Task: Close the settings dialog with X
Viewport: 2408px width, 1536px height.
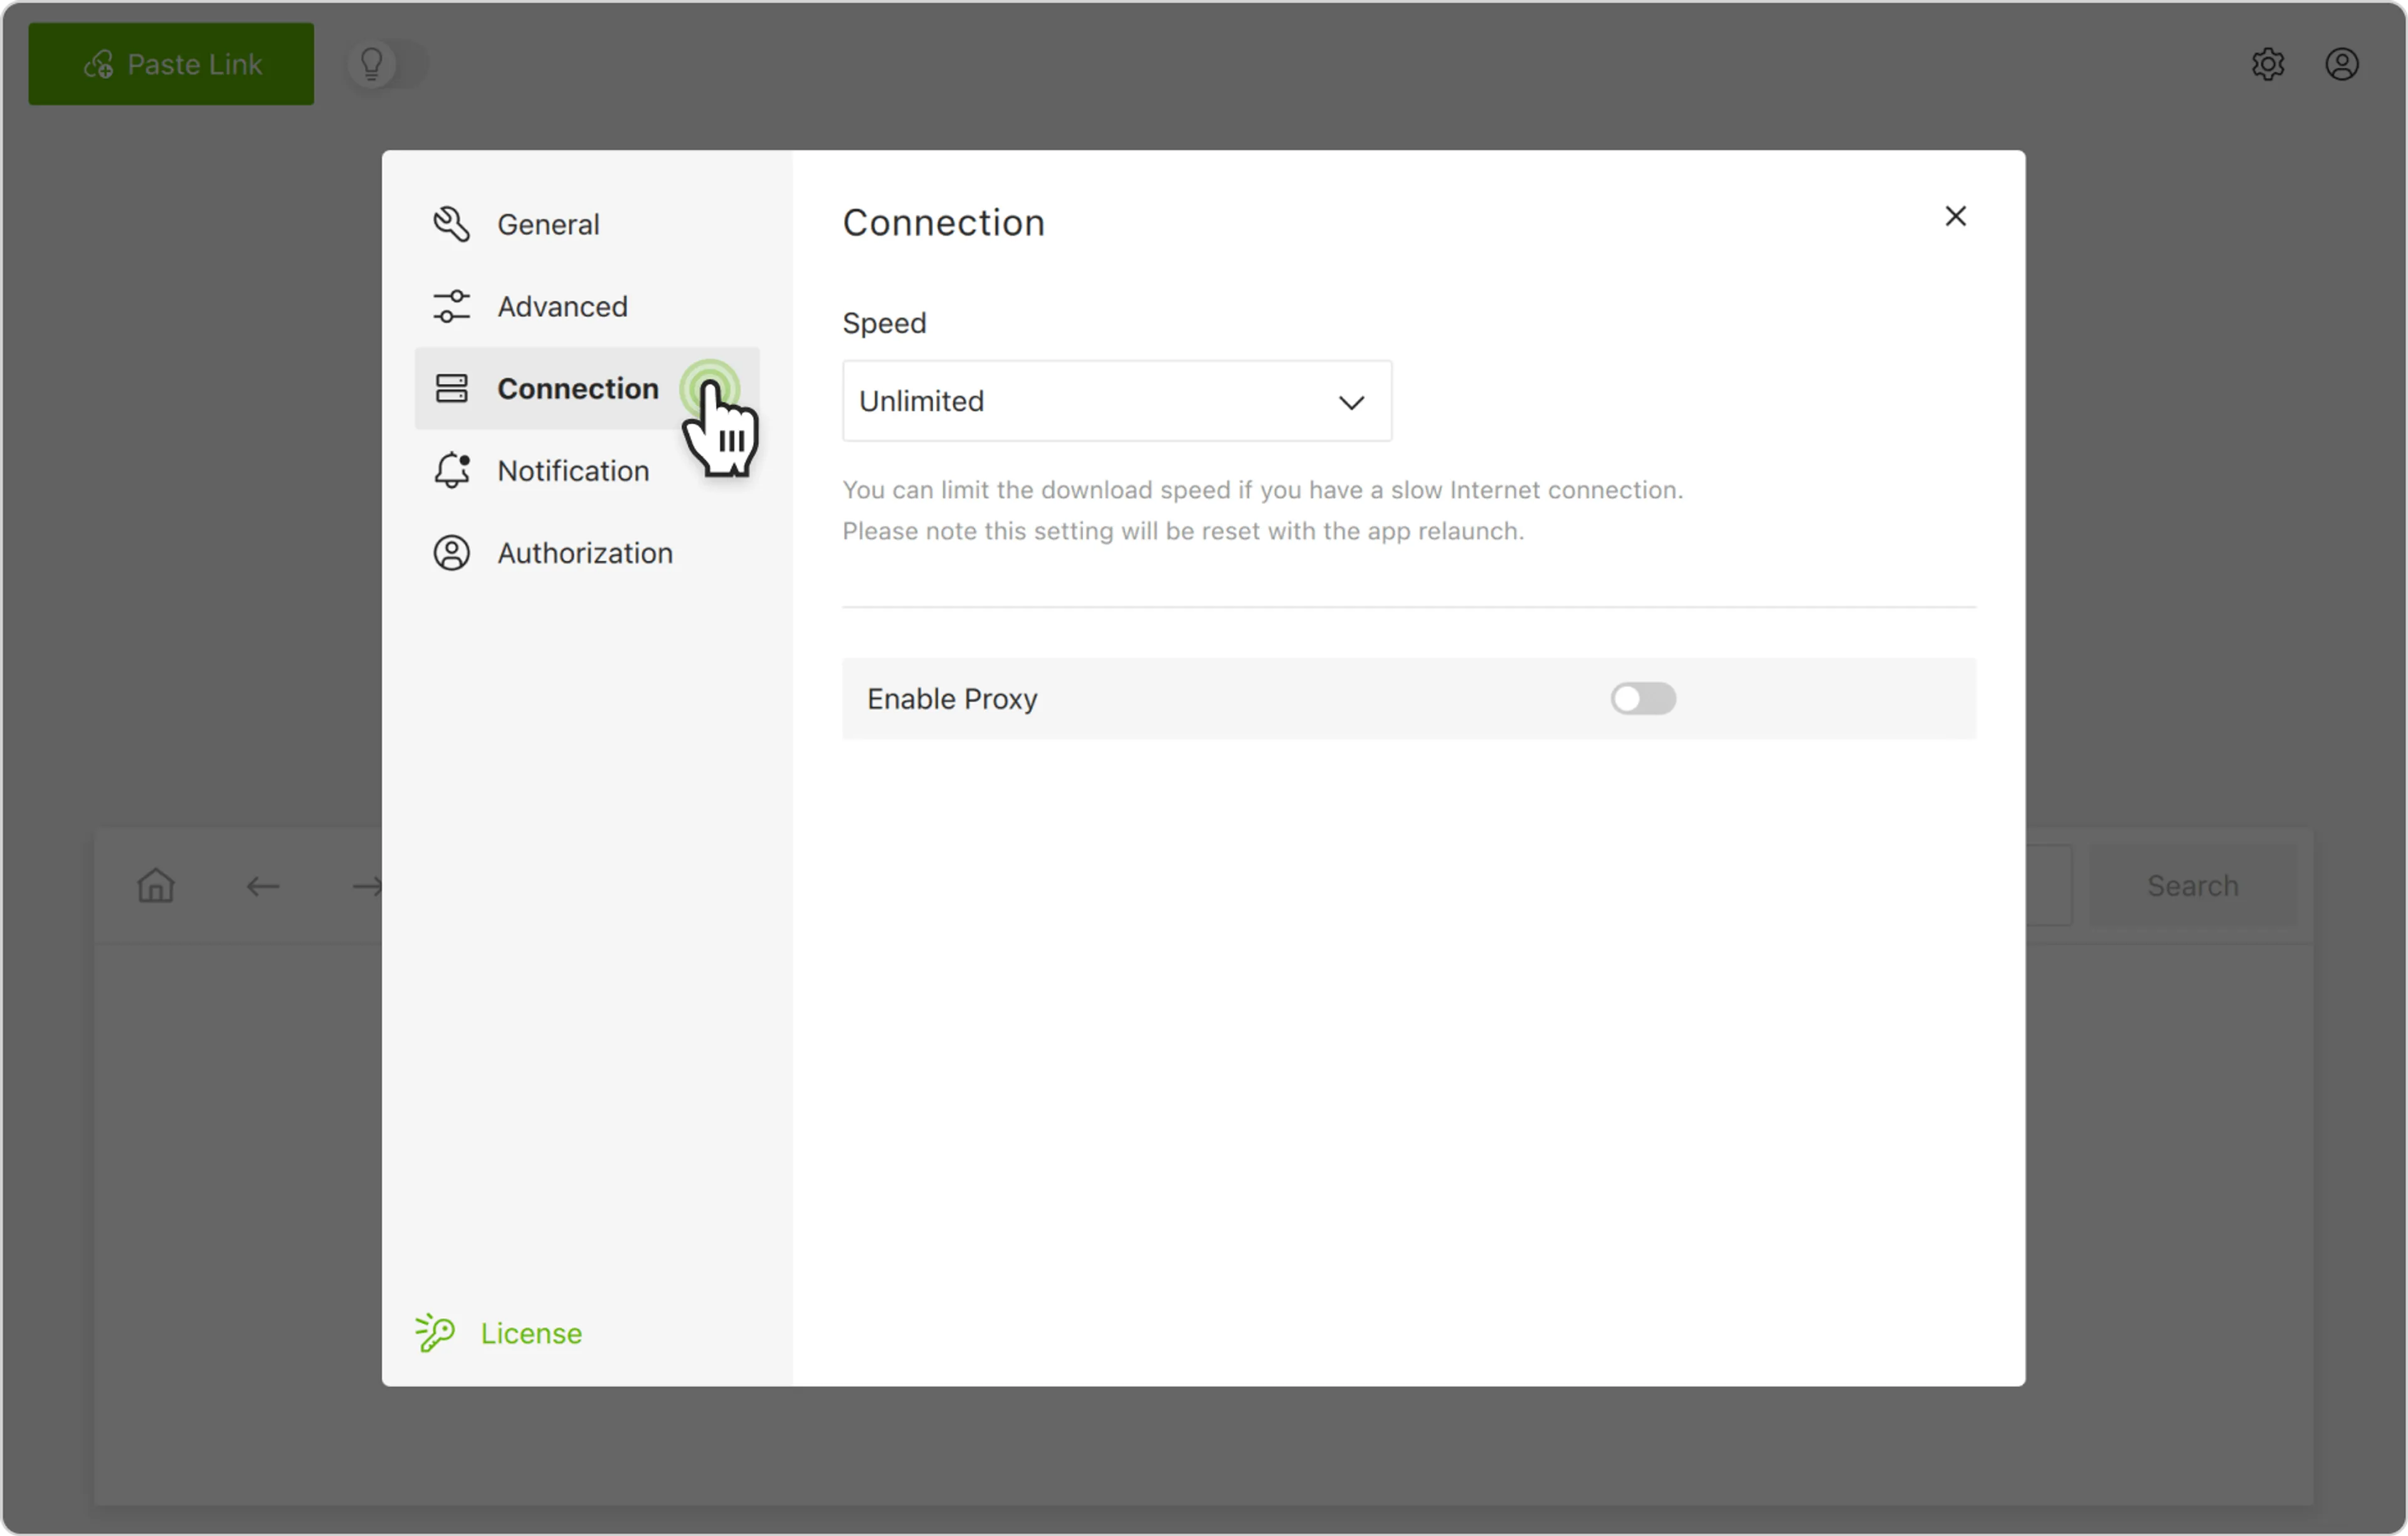Action: pos(1955,217)
